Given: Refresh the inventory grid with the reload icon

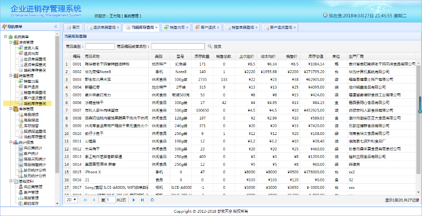Looking at the screenshot, I should (x=152, y=200).
